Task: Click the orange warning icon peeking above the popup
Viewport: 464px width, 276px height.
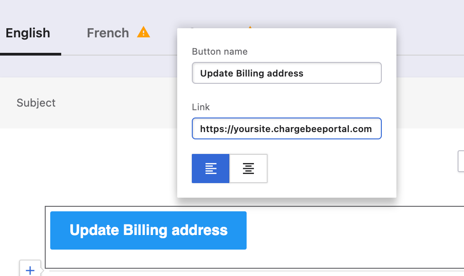Action: click(x=250, y=27)
